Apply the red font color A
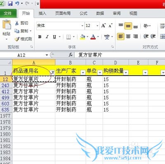165x164 pixels. [x=93, y=37]
